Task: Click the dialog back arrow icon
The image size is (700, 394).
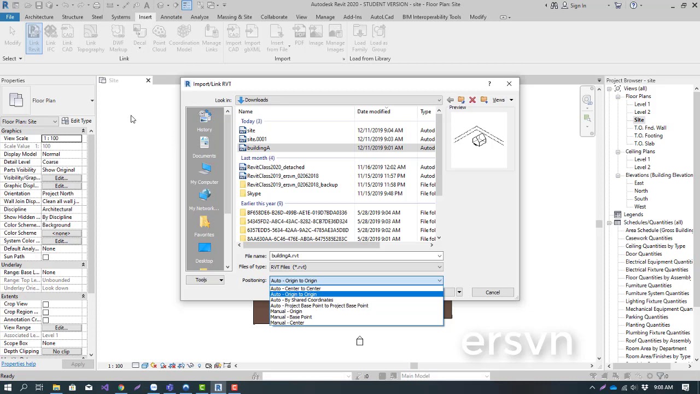Action: 450,100
